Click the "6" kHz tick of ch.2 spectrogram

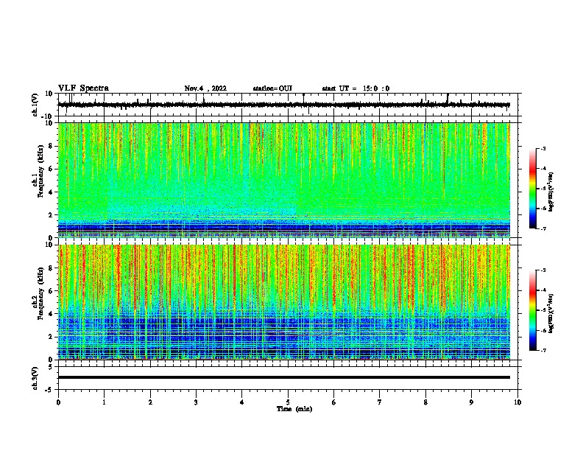(52, 291)
